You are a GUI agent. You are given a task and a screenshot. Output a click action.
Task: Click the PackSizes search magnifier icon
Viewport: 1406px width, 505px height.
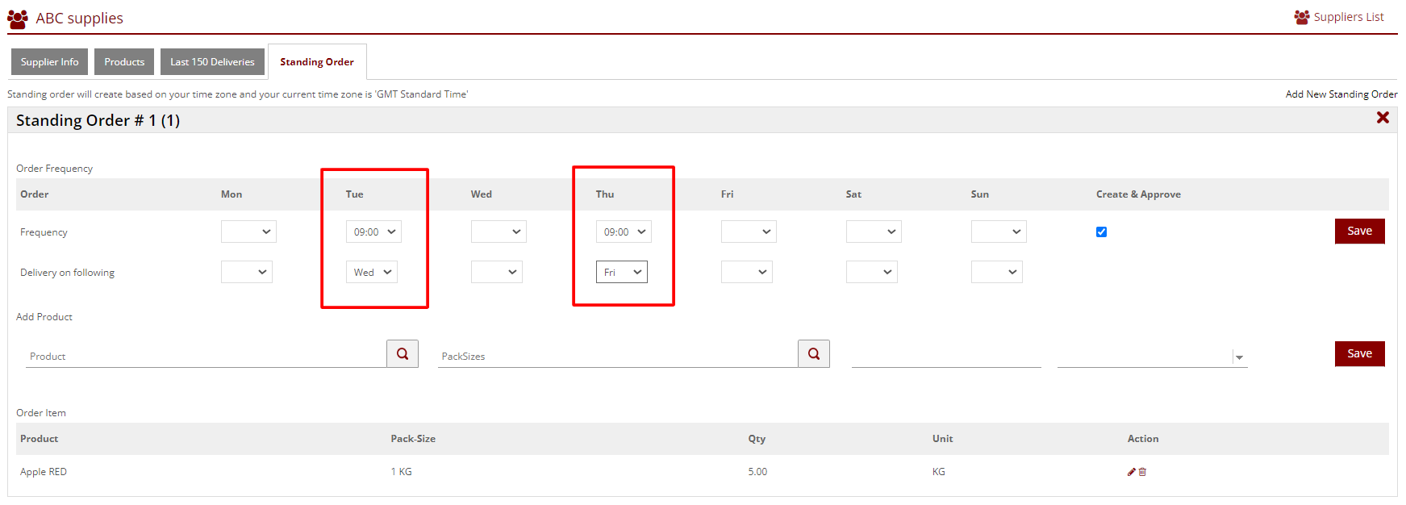tap(813, 353)
